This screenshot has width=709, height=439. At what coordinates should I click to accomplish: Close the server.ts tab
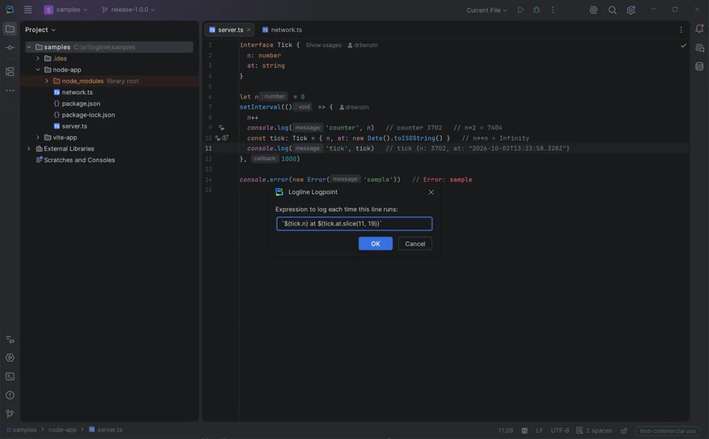tap(249, 30)
